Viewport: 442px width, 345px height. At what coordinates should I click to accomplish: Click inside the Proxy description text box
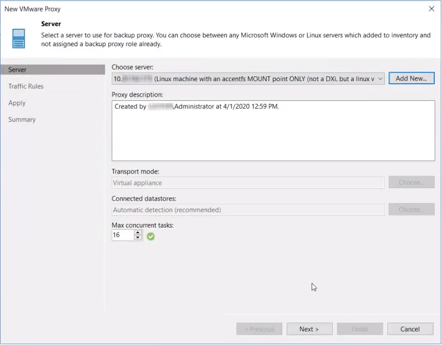(x=273, y=131)
